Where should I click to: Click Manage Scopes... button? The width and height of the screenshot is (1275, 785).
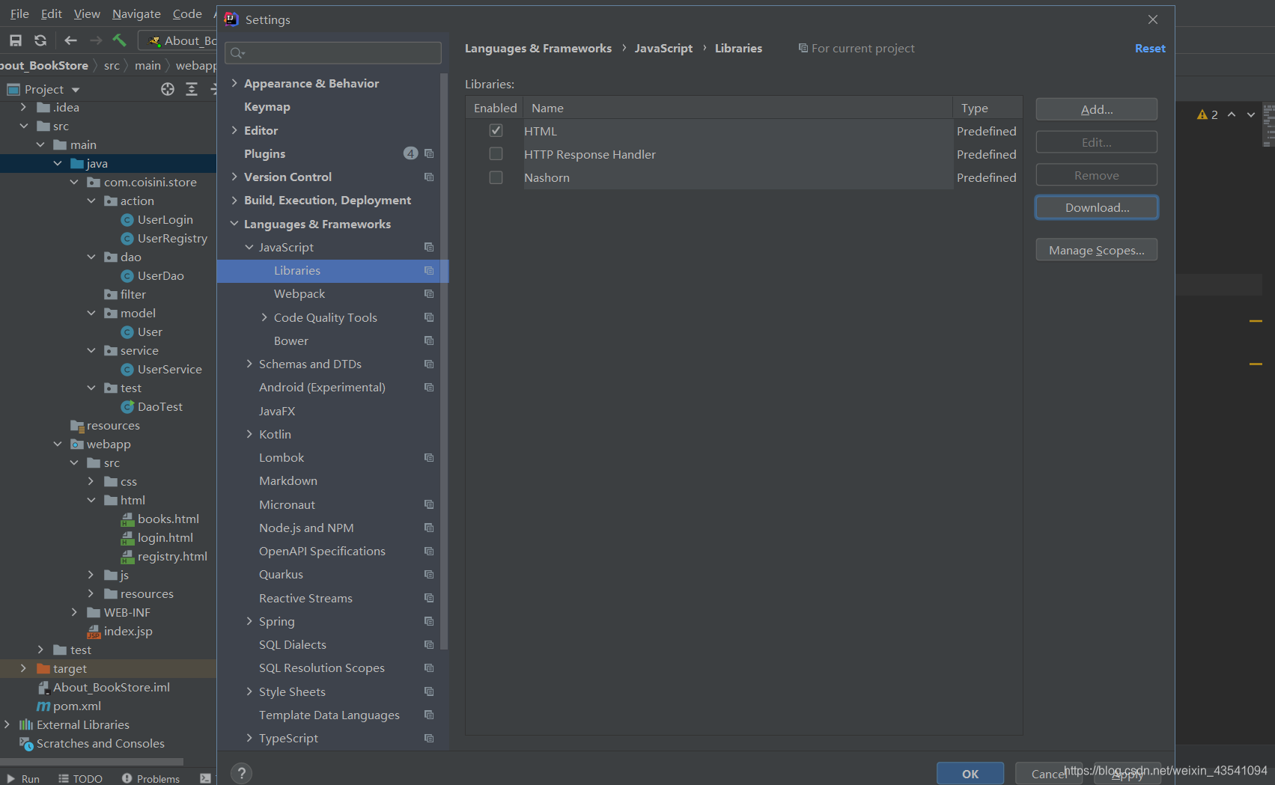[x=1096, y=250]
